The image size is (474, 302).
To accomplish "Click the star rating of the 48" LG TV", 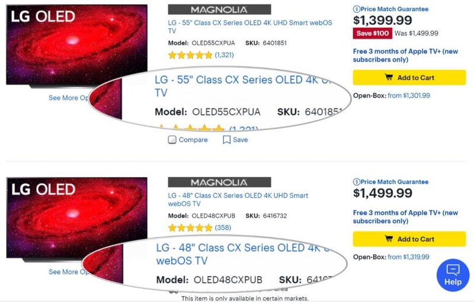I will (x=190, y=227).
